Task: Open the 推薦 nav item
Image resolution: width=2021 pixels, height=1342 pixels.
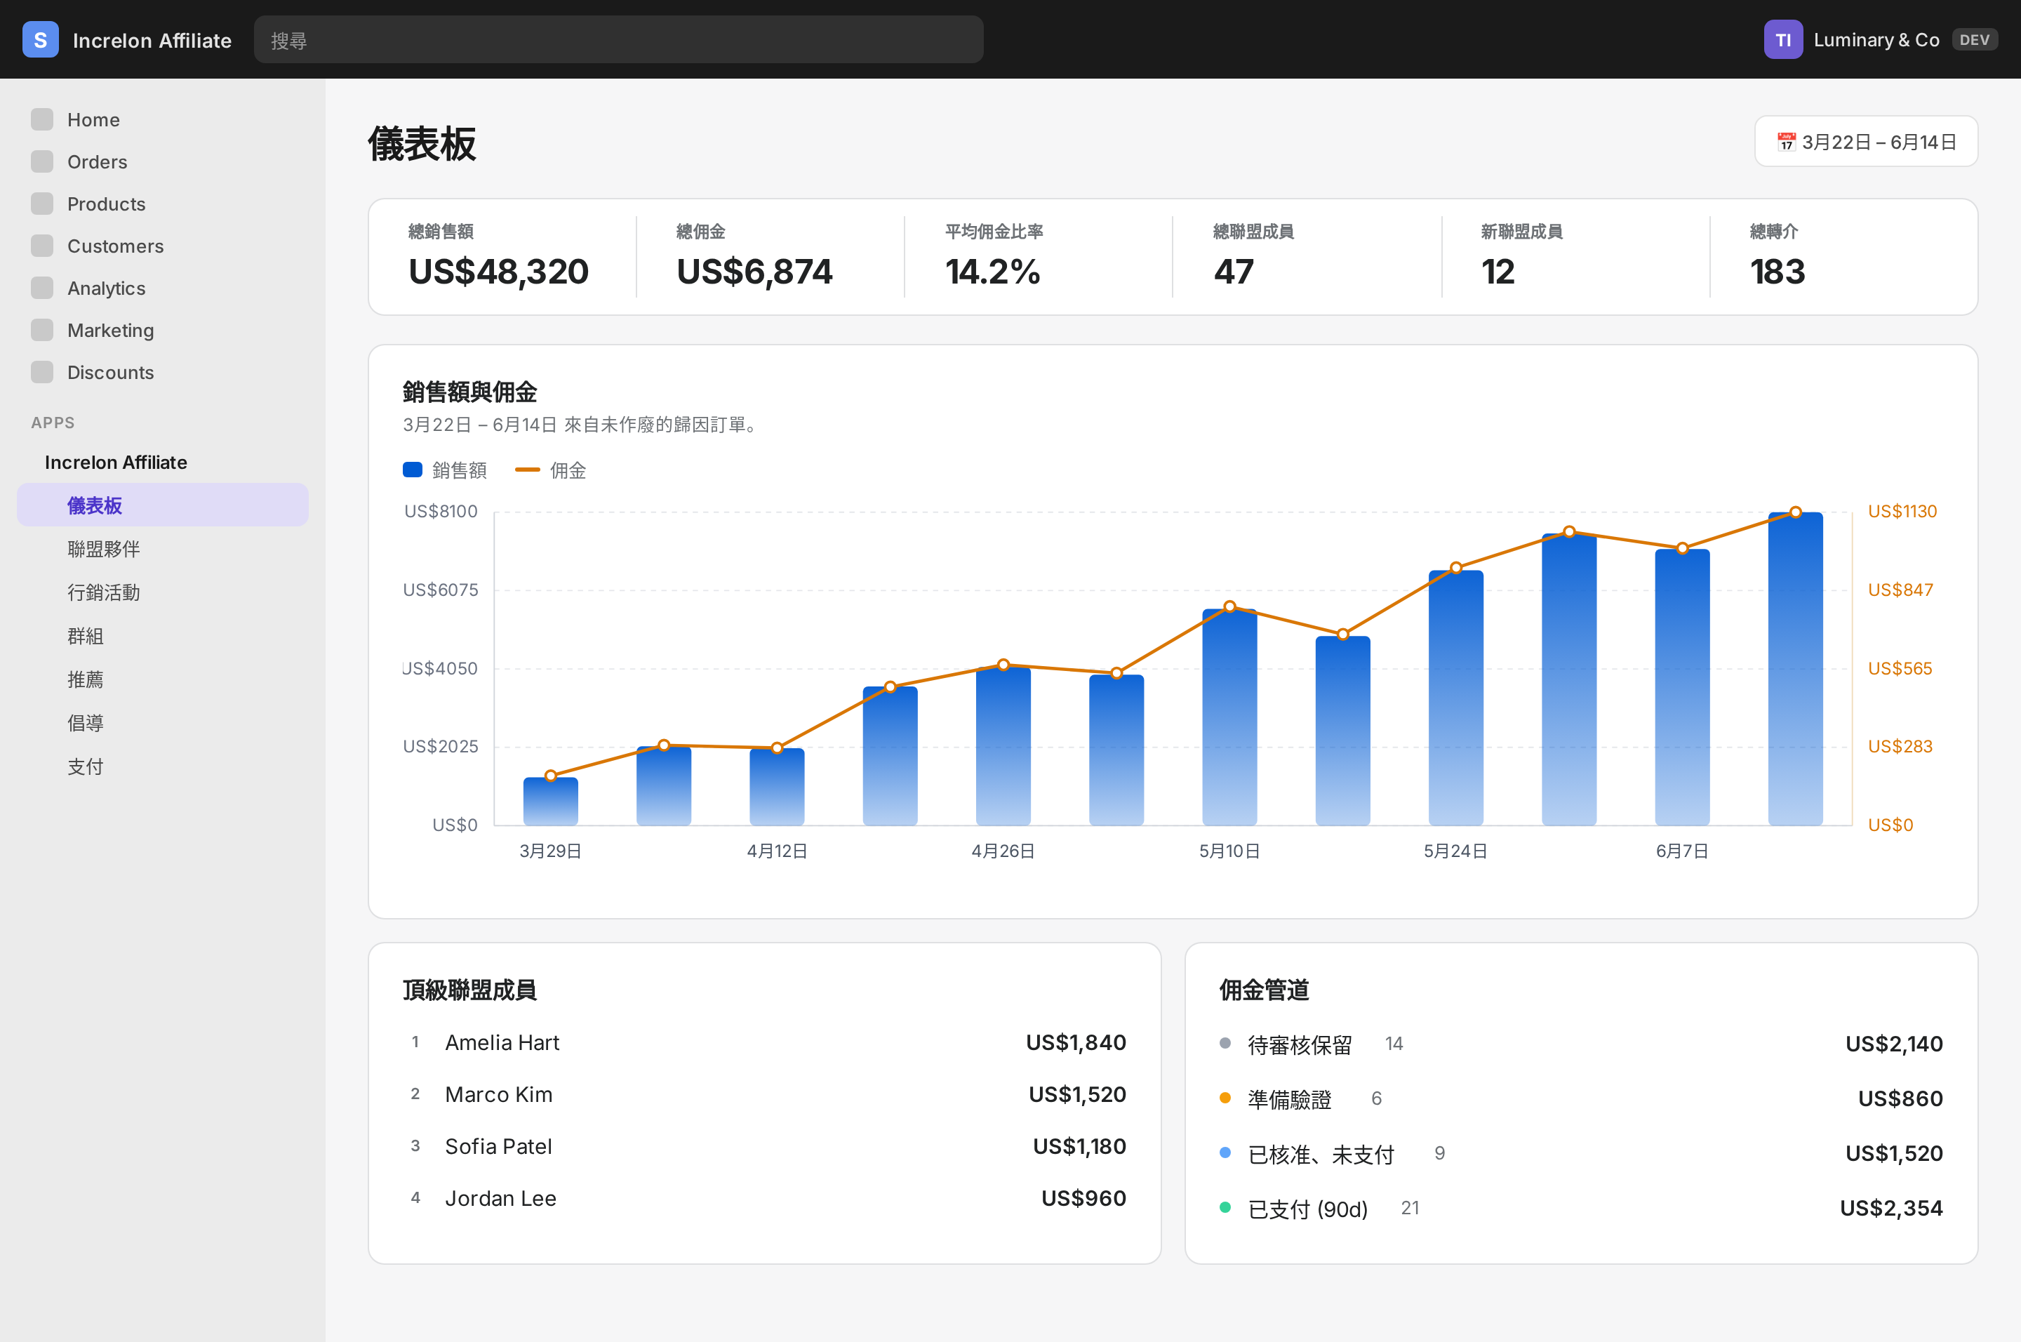Action: tap(163, 679)
